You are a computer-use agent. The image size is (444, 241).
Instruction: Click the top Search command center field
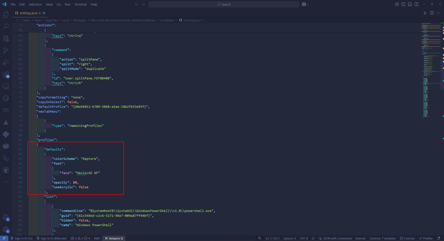click(x=223, y=4)
